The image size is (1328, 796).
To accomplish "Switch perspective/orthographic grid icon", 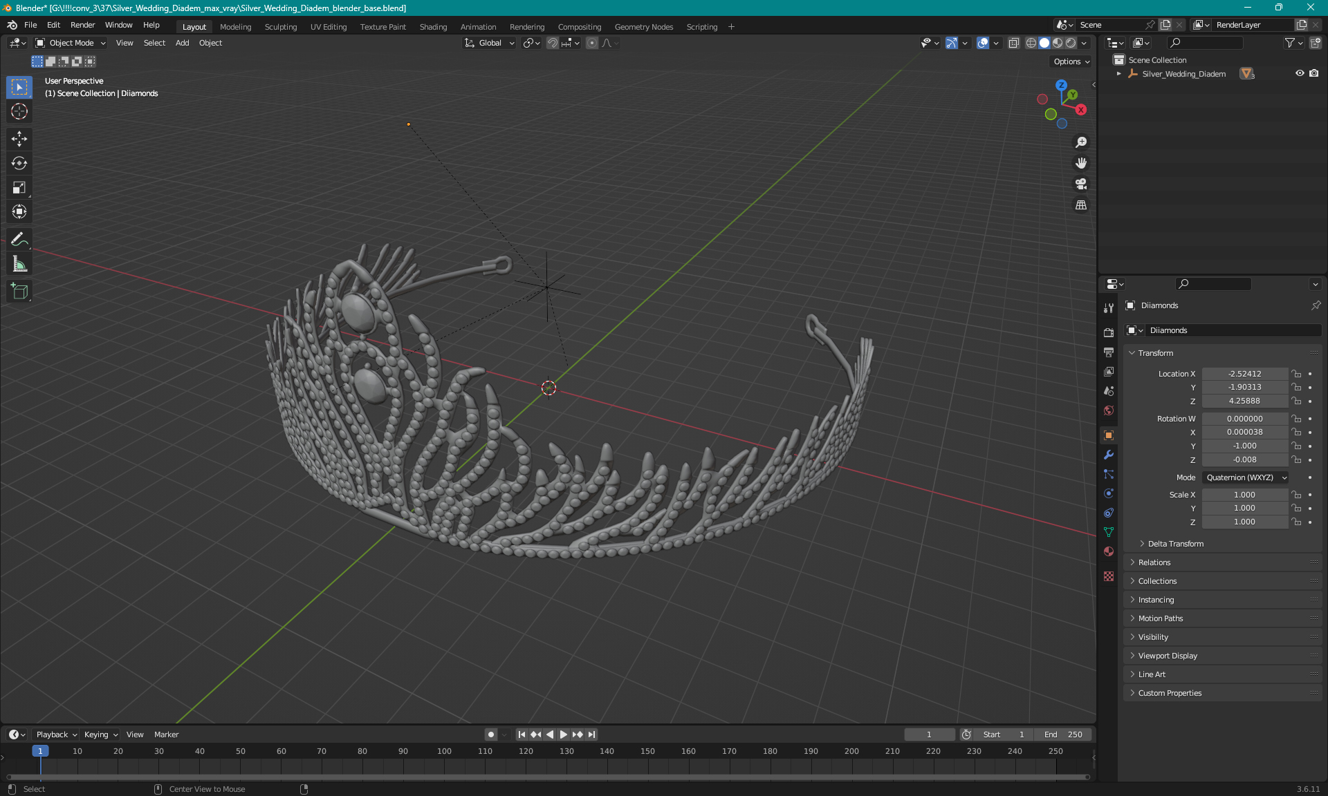I will click(x=1081, y=205).
